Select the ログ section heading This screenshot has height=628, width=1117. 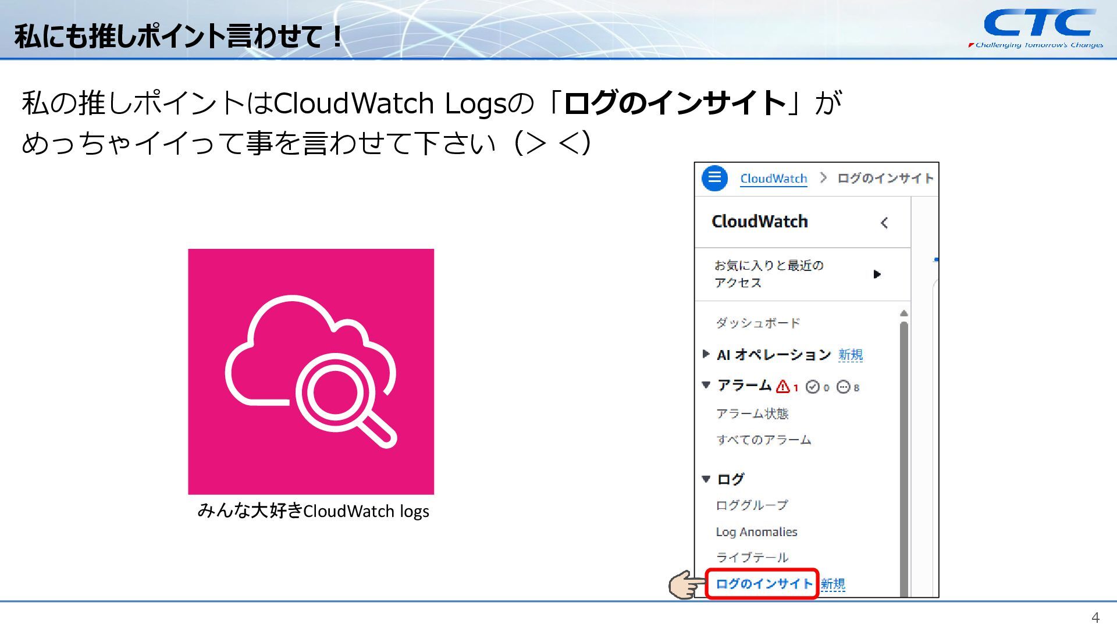tap(730, 479)
